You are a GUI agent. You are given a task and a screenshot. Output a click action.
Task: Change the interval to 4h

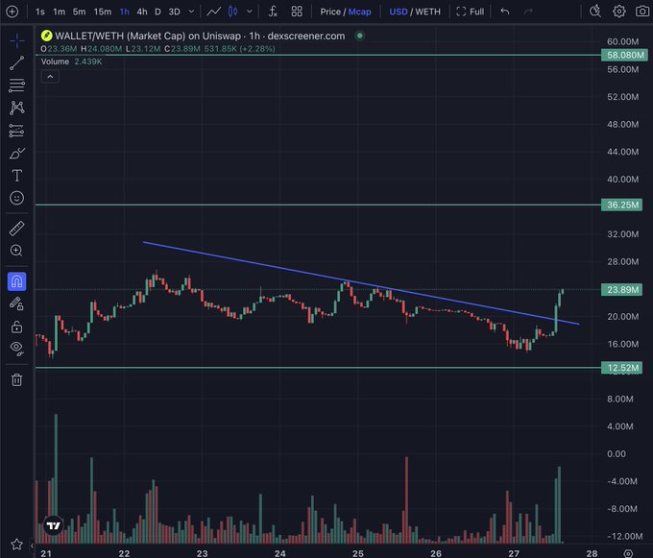click(142, 12)
